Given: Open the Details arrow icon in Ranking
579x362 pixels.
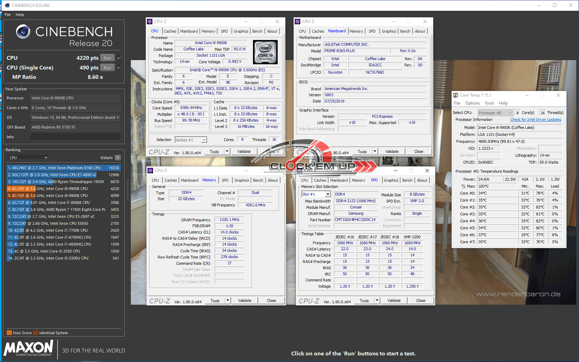Looking at the screenshot, I should (x=118, y=158).
